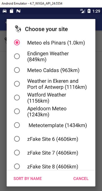Tap the car mode status bar icon
The height and width of the screenshot is (191, 102).
click(5, 11)
